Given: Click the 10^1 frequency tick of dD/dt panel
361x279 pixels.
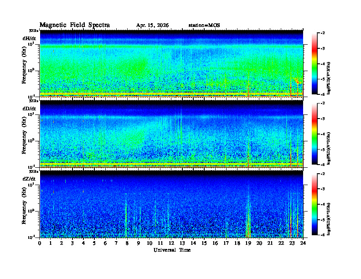Looking at the screenshot, I should pyautogui.click(x=31, y=114).
